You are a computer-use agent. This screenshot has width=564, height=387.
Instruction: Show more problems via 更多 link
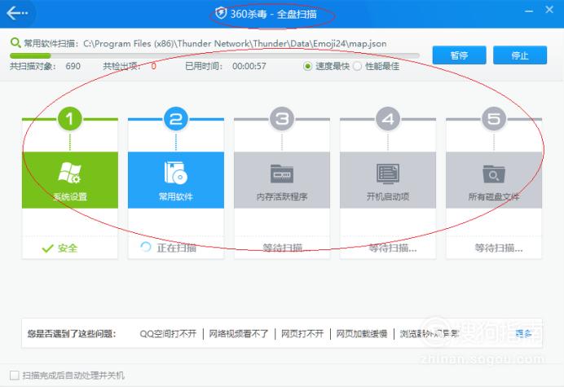click(523, 334)
